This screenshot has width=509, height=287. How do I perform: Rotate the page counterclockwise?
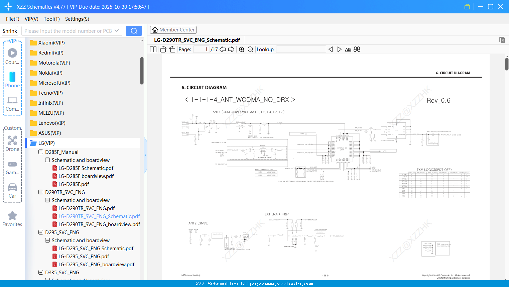(163, 49)
